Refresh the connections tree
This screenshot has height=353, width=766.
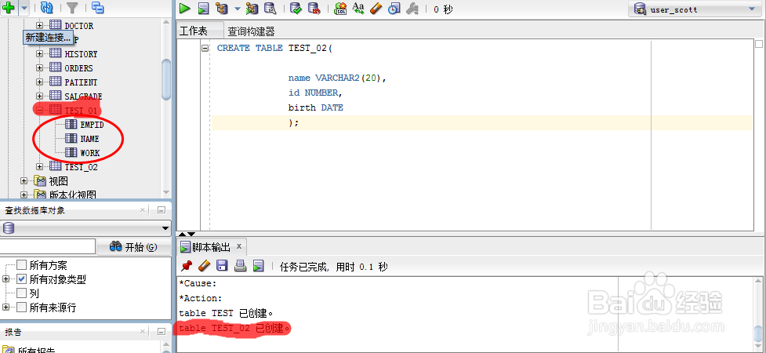47,8
